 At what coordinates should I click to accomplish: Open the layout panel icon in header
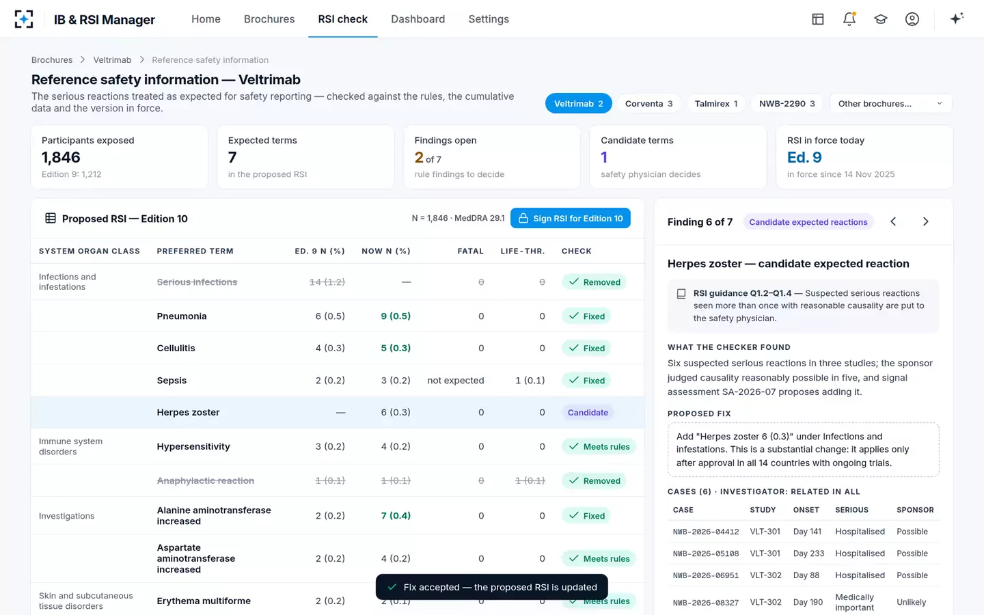(x=818, y=19)
